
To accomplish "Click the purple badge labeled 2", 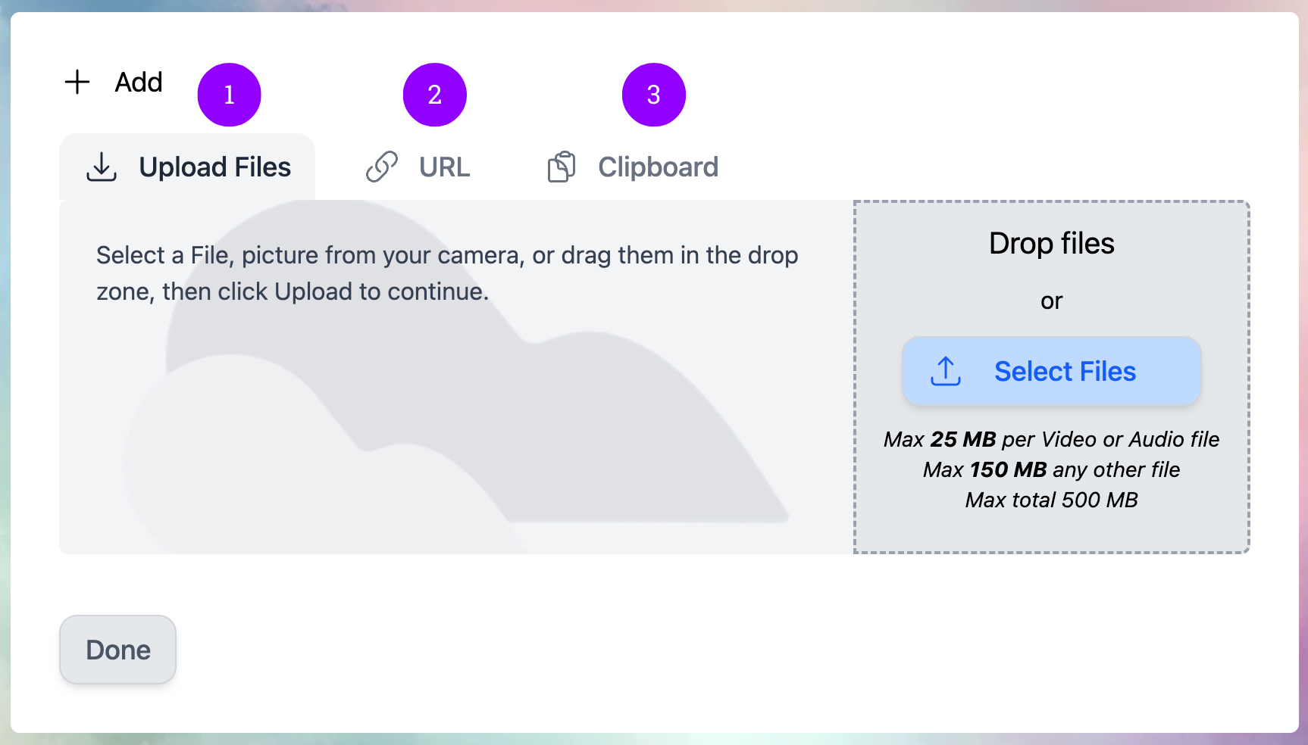I will tap(435, 94).
